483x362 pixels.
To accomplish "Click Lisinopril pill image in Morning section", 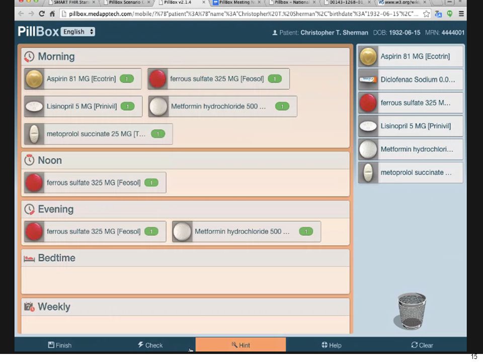I will pyautogui.click(x=34, y=107).
